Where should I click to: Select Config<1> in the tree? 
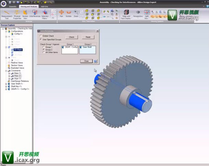(x=19, y=34)
